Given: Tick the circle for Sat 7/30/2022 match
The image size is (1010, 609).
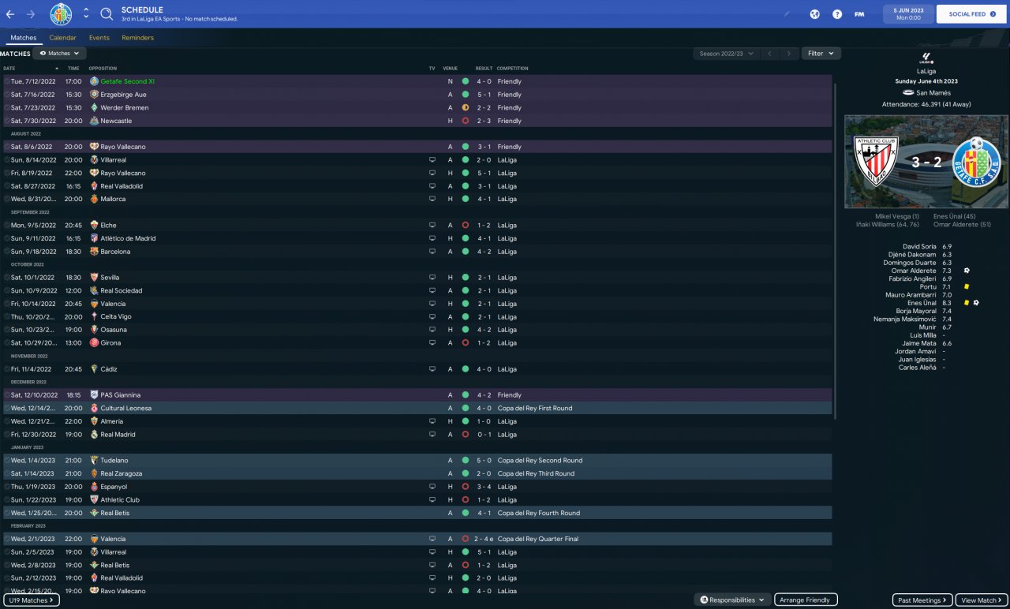Looking at the screenshot, I should (x=7, y=121).
